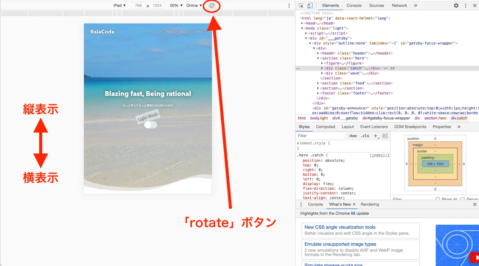Expand the script element node
The height and width of the screenshot is (266, 479).
tap(306, 33)
